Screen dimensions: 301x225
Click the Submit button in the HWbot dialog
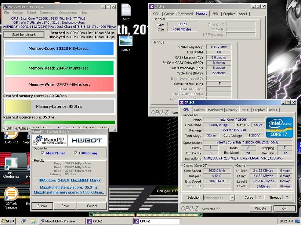[x=42, y=206]
